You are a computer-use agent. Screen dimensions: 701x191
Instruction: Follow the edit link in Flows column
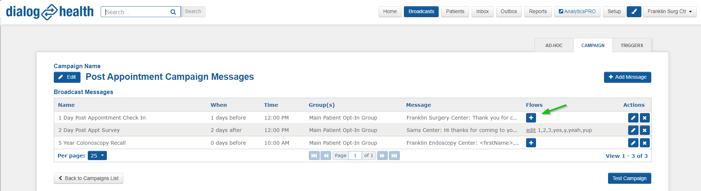click(531, 130)
